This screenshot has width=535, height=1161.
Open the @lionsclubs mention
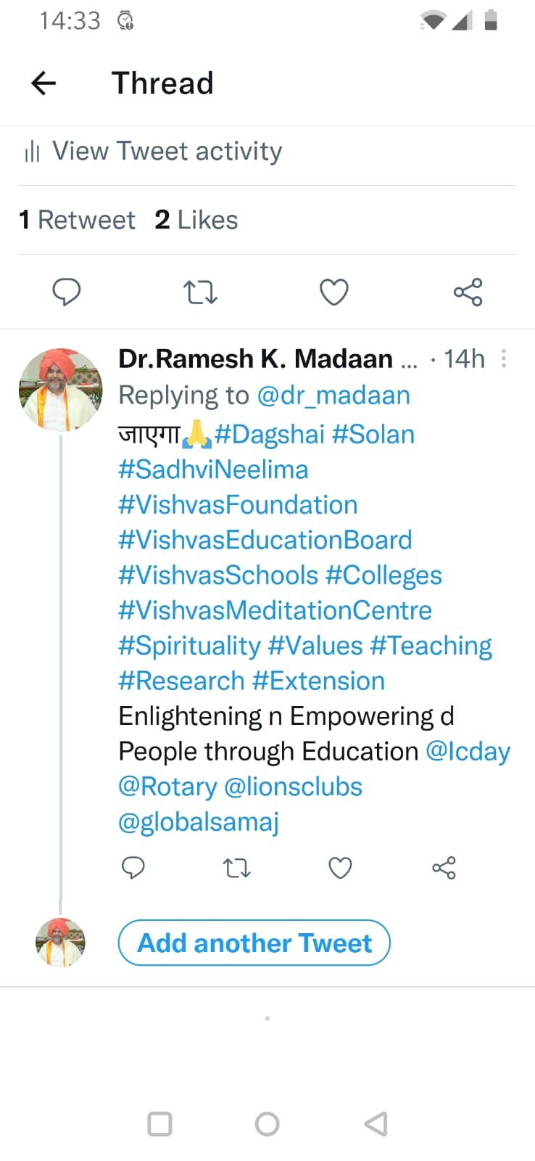(x=293, y=787)
